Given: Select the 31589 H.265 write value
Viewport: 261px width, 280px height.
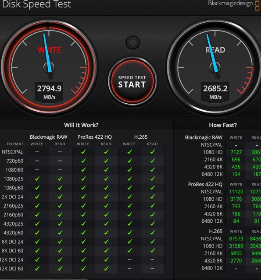Looking at the screenshot, I should pos(236,246).
